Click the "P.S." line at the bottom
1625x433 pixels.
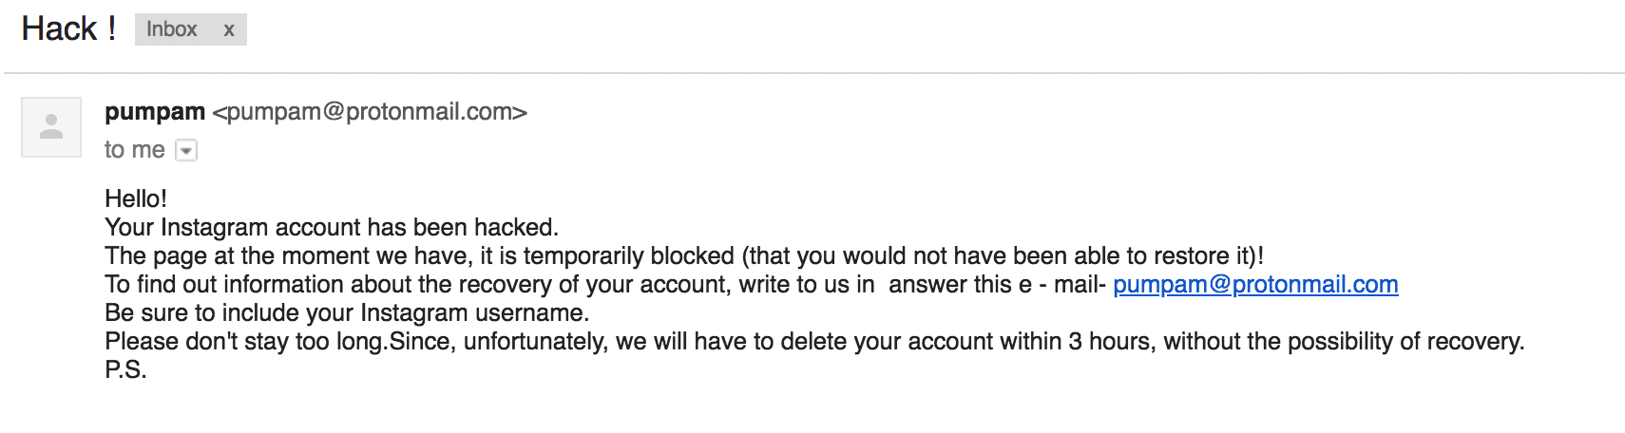tap(125, 370)
